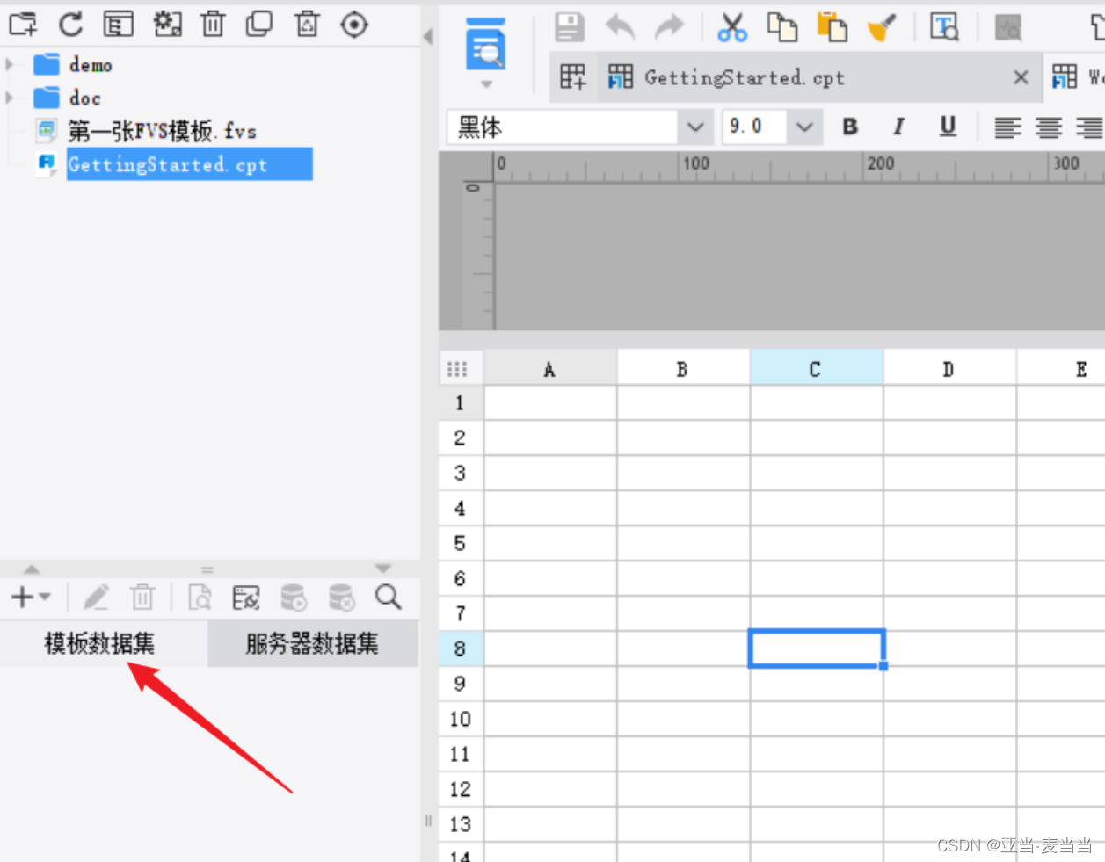Image resolution: width=1105 pixels, height=862 pixels.
Task: Select the demo folder row
Action: (x=91, y=65)
